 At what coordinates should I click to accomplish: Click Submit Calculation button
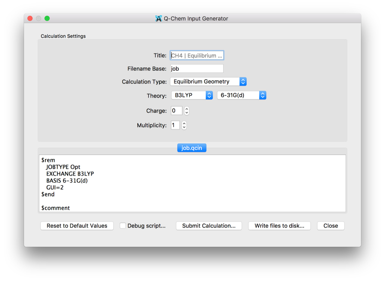(x=209, y=226)
